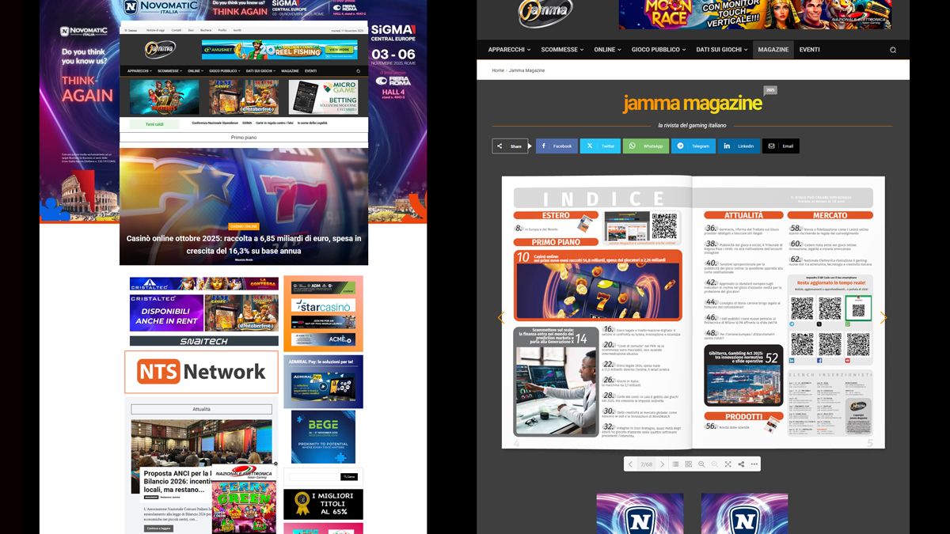Click the Home breadcrumb link
This screenshot has width=950, height=534.
497,70
